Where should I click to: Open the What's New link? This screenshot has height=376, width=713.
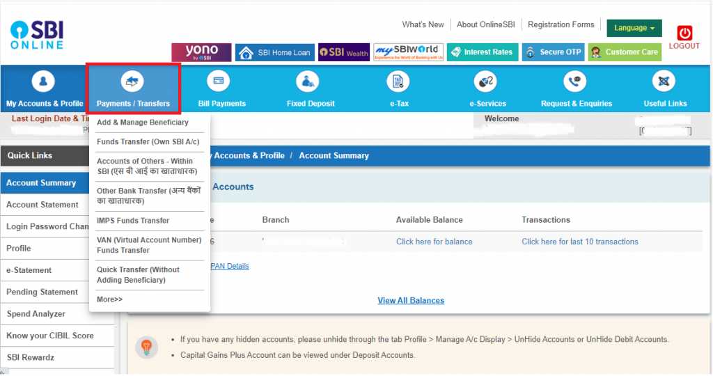pyautogui.click(x=423, y=24)
